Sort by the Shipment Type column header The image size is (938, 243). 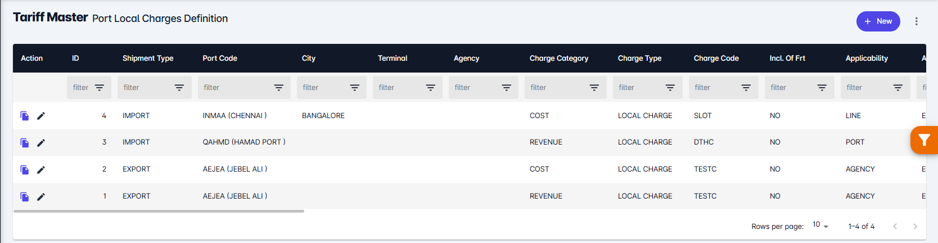click(x=148, y=58)
